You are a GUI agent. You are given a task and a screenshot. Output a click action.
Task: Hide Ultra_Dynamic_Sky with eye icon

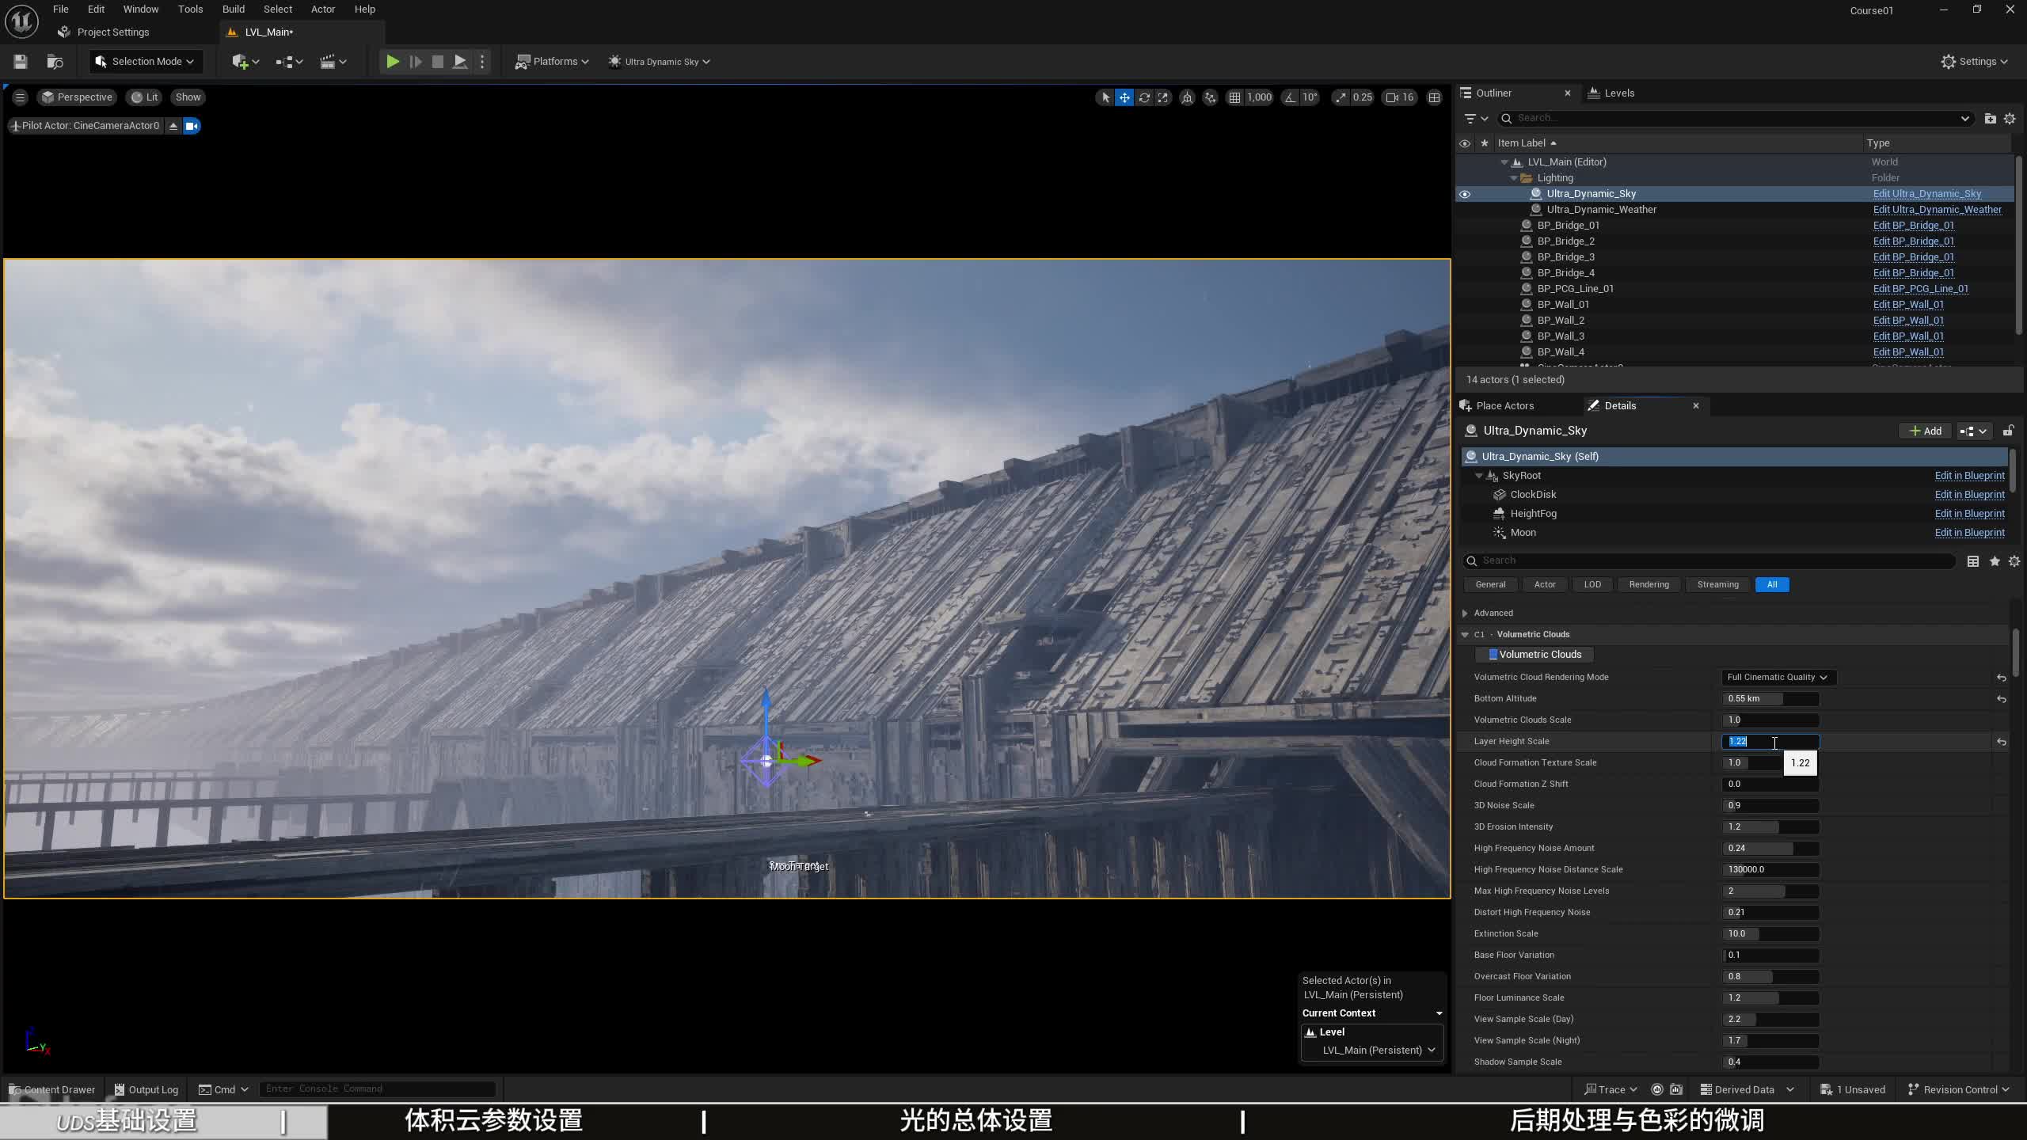1465,194
